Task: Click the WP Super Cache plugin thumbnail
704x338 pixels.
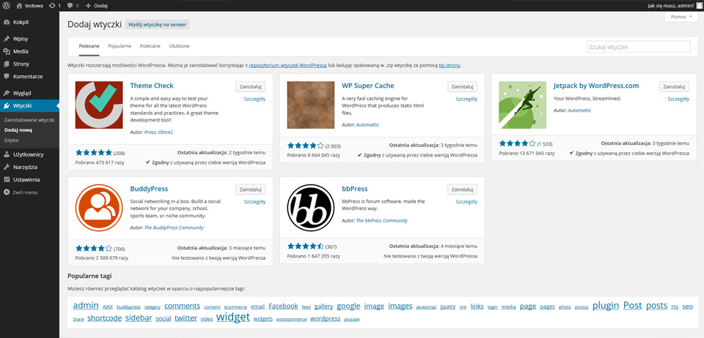Action: click(x=311, y=105)
